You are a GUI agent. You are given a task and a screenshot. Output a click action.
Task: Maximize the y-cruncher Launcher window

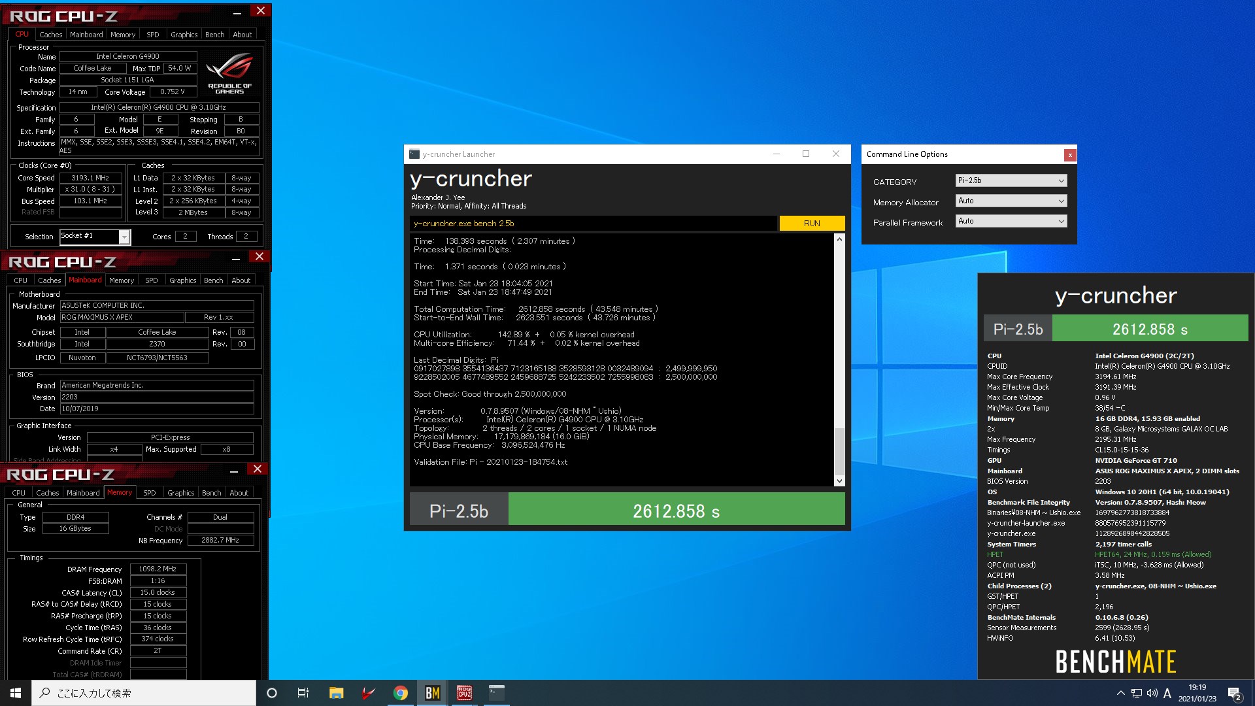pyautogui.click(x=806, y=154)
